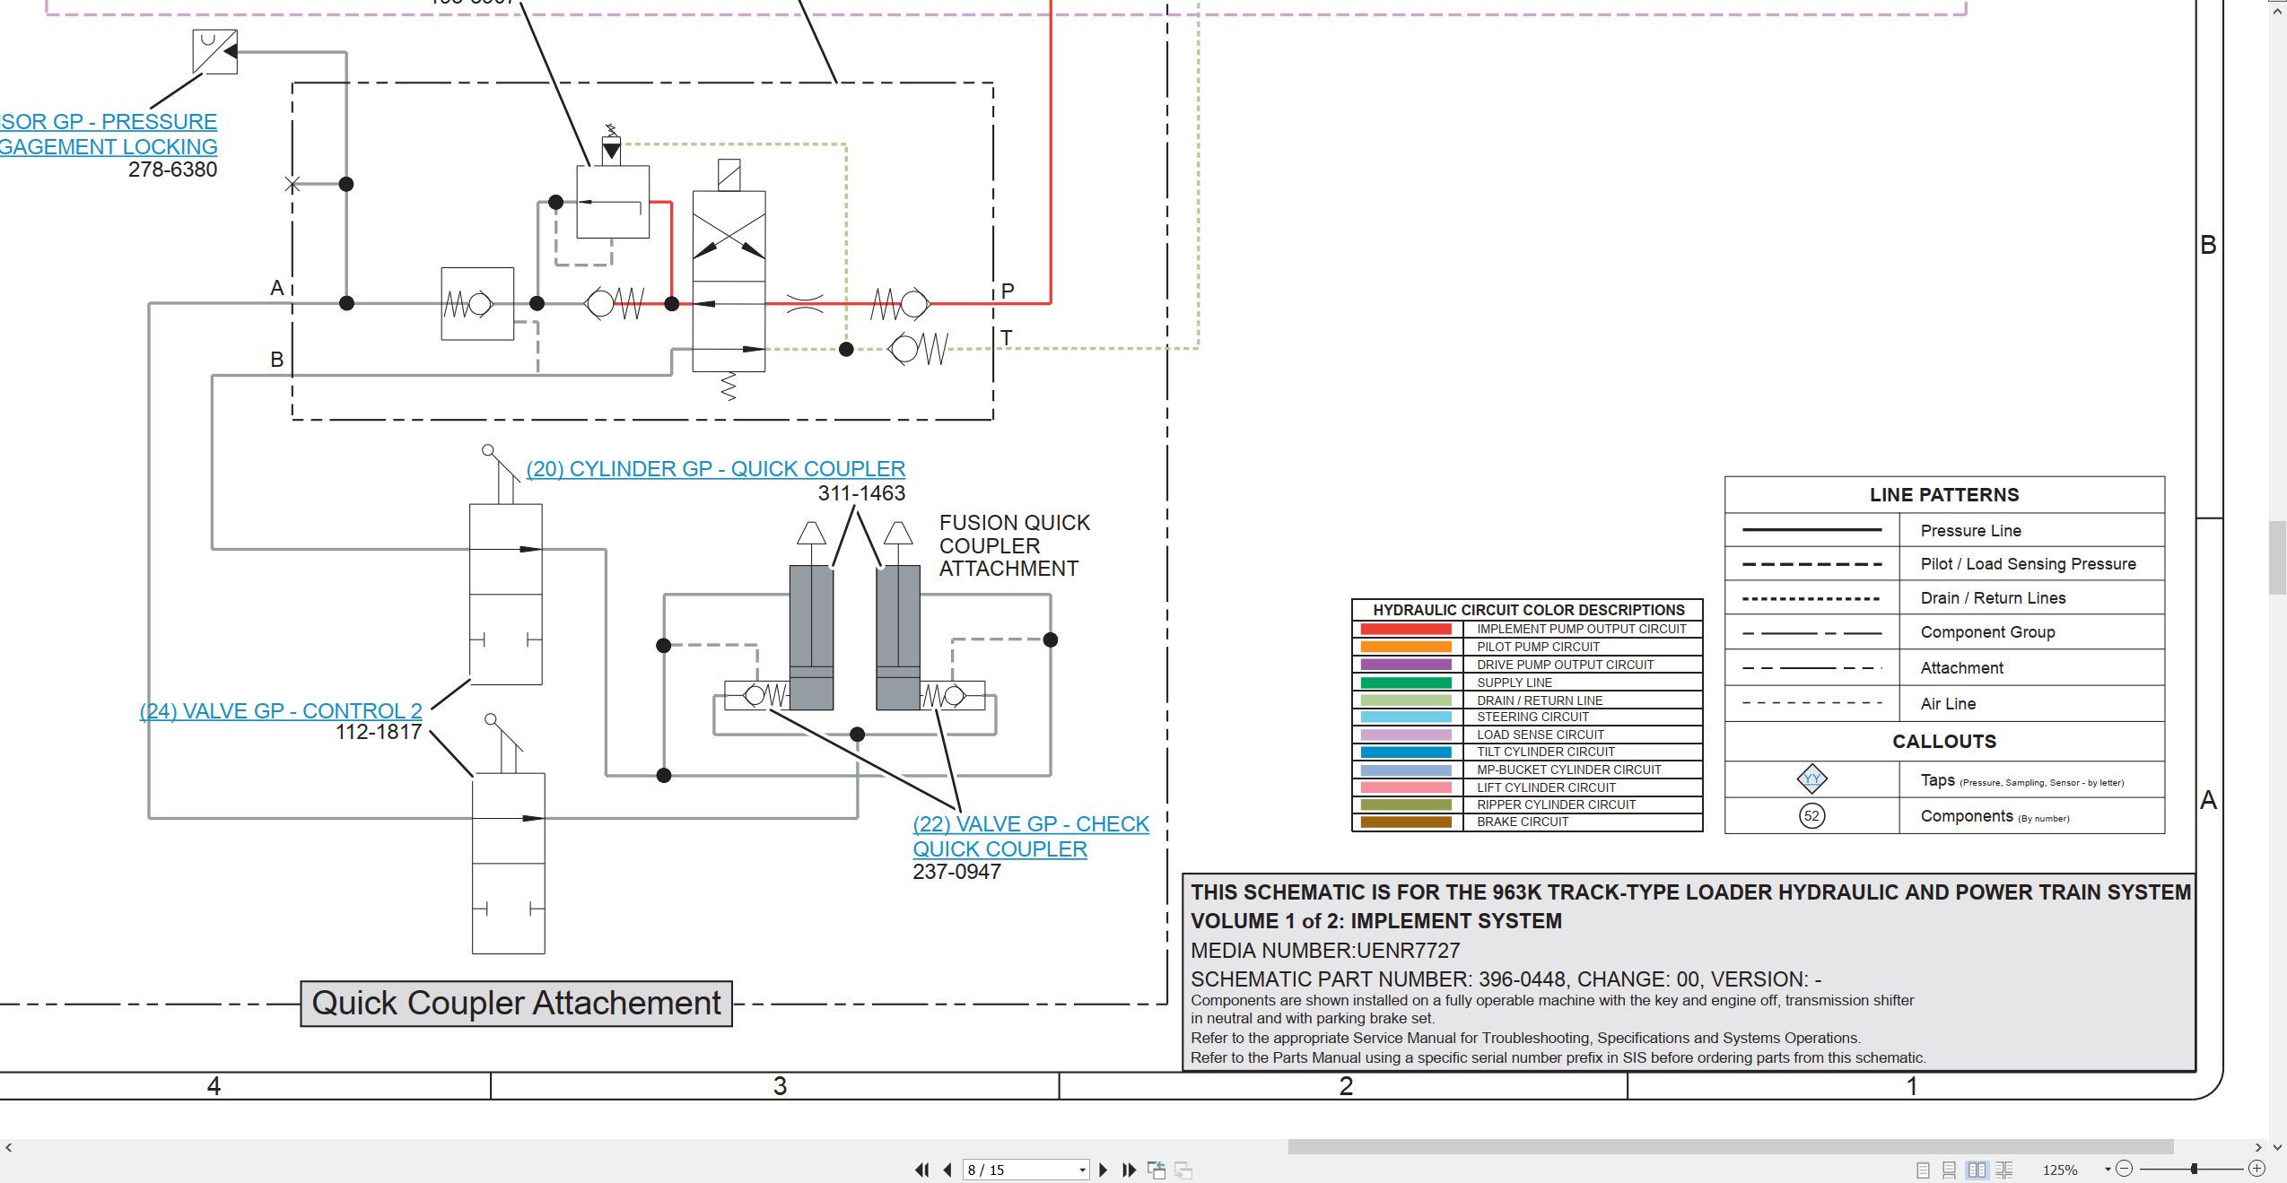Click the horizontal scrollbar thumb
Screen dimensions: 2287x1183
pos(1731,1147)
